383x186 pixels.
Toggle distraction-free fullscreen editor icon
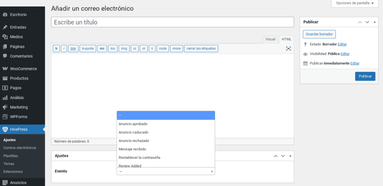(288, 49)
